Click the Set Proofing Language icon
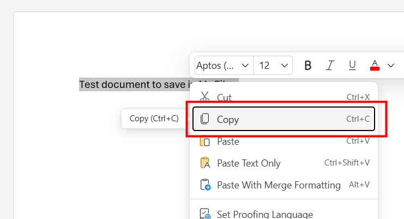This screenshot has width=404, height=219. pyautogui.click(x=205, y=214)
